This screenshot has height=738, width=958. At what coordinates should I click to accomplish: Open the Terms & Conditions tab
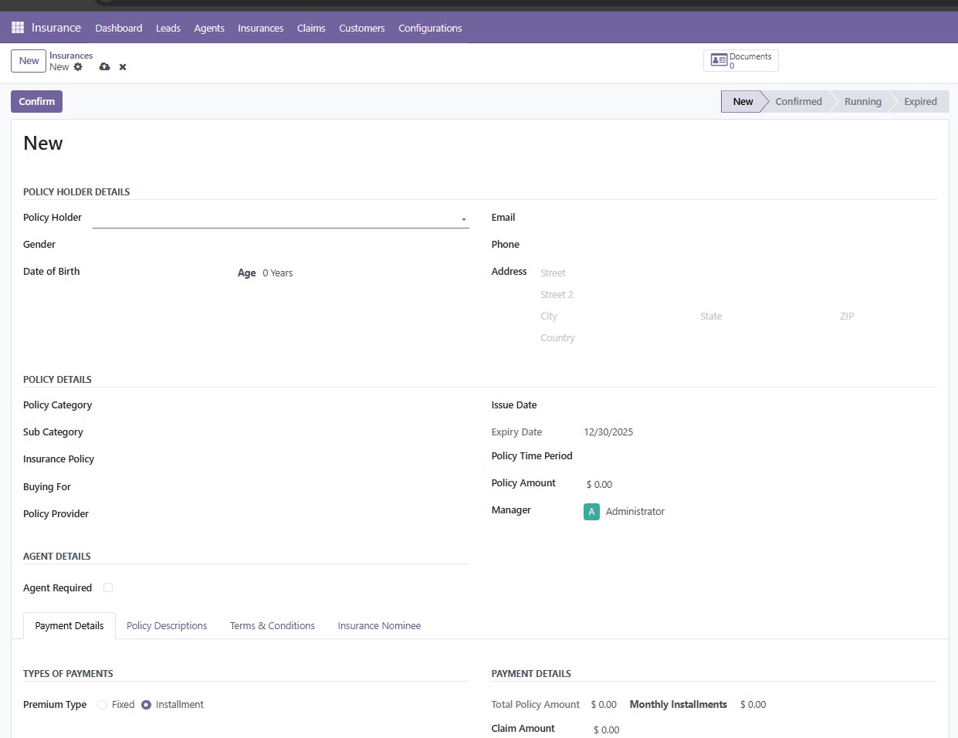coord(273,626)
